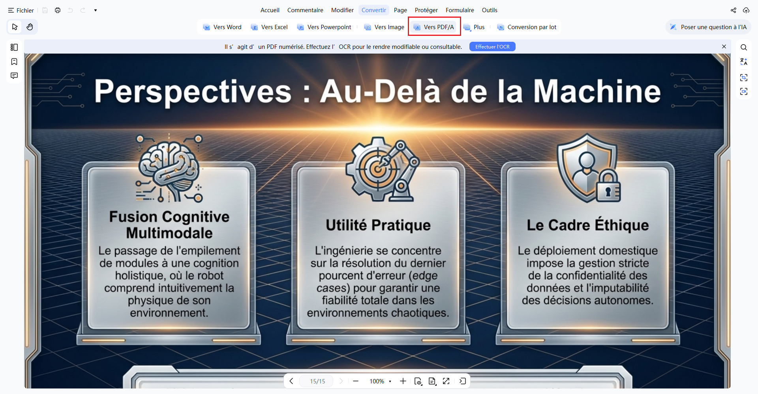This screenshot has width=758, height=394.
Task: Open the comments panel
Action: pos(14,76)
